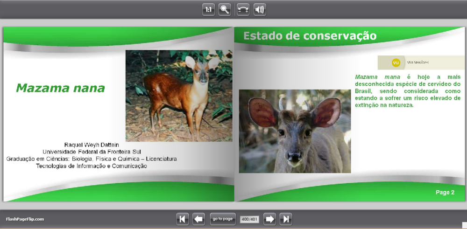
Task: Flip to the next page arrow
Action: pyautogui.click(x=269, y=219)
